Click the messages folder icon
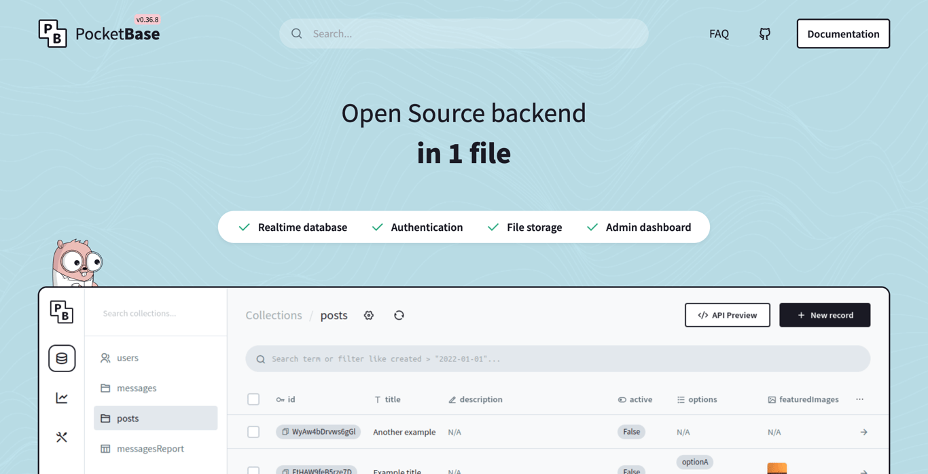This screenshot has height=474, width=928. [105, 388]
